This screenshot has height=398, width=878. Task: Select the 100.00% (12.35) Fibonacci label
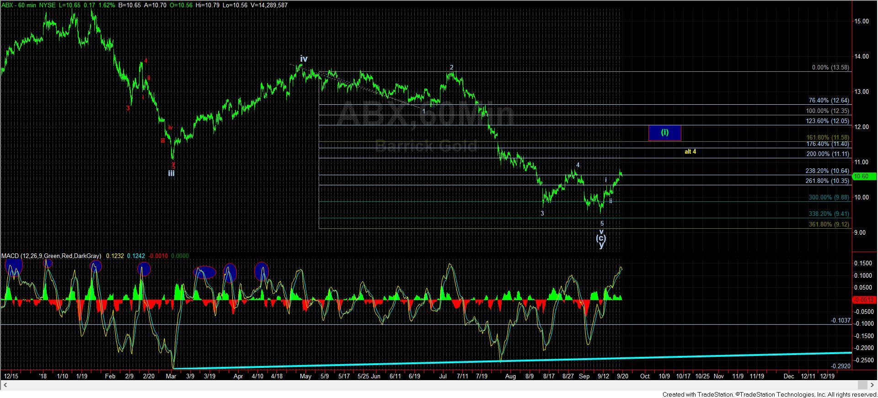click(827, 111)
